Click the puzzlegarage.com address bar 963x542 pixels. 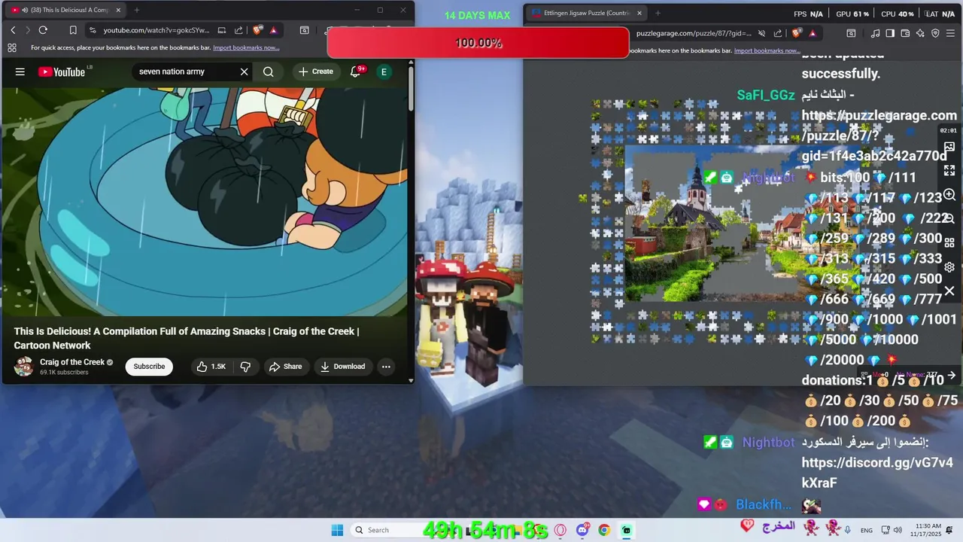(692, 33)
